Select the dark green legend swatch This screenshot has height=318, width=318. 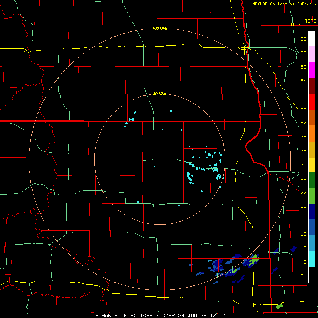[312, 180]
